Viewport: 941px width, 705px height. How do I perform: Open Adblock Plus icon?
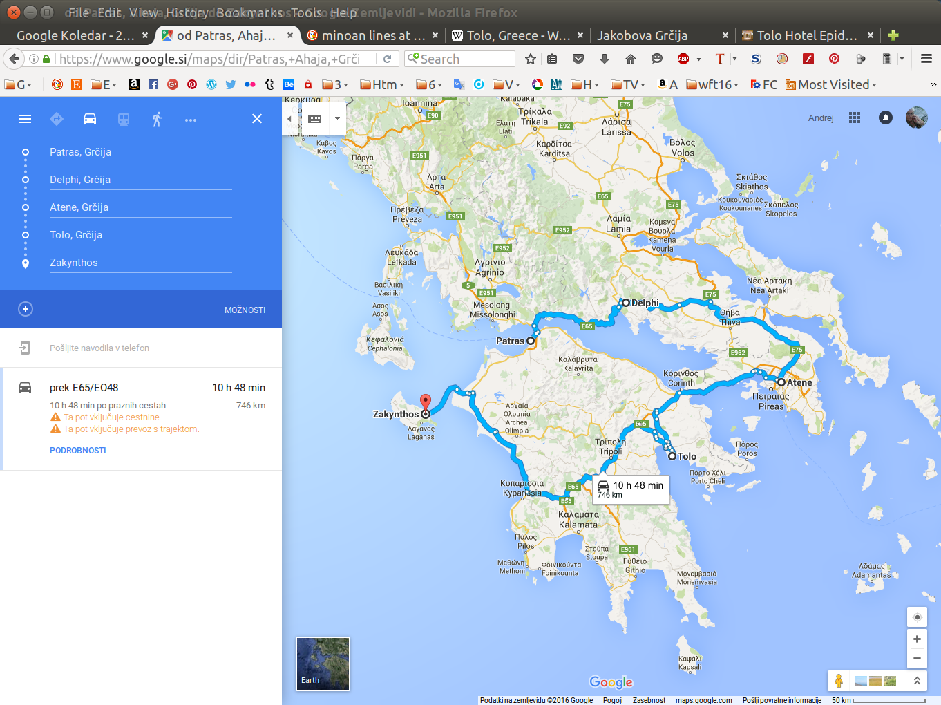[683, 59]
